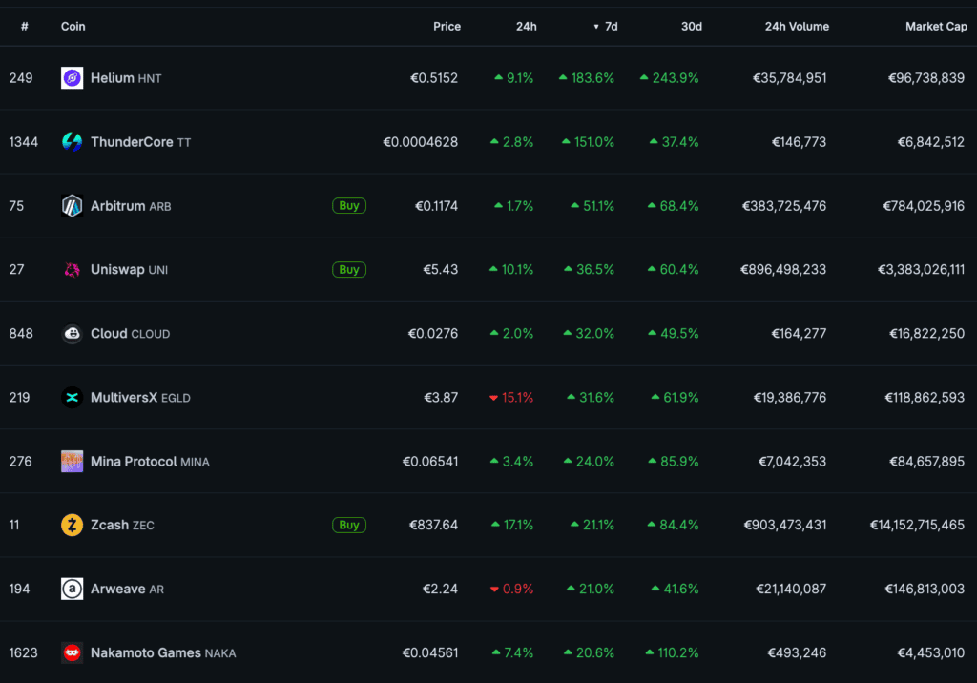Image resolution: width=977 pixels, height=683 pixels.
Task: Select the Cloud coin logo icon
Action: [72, 334]
